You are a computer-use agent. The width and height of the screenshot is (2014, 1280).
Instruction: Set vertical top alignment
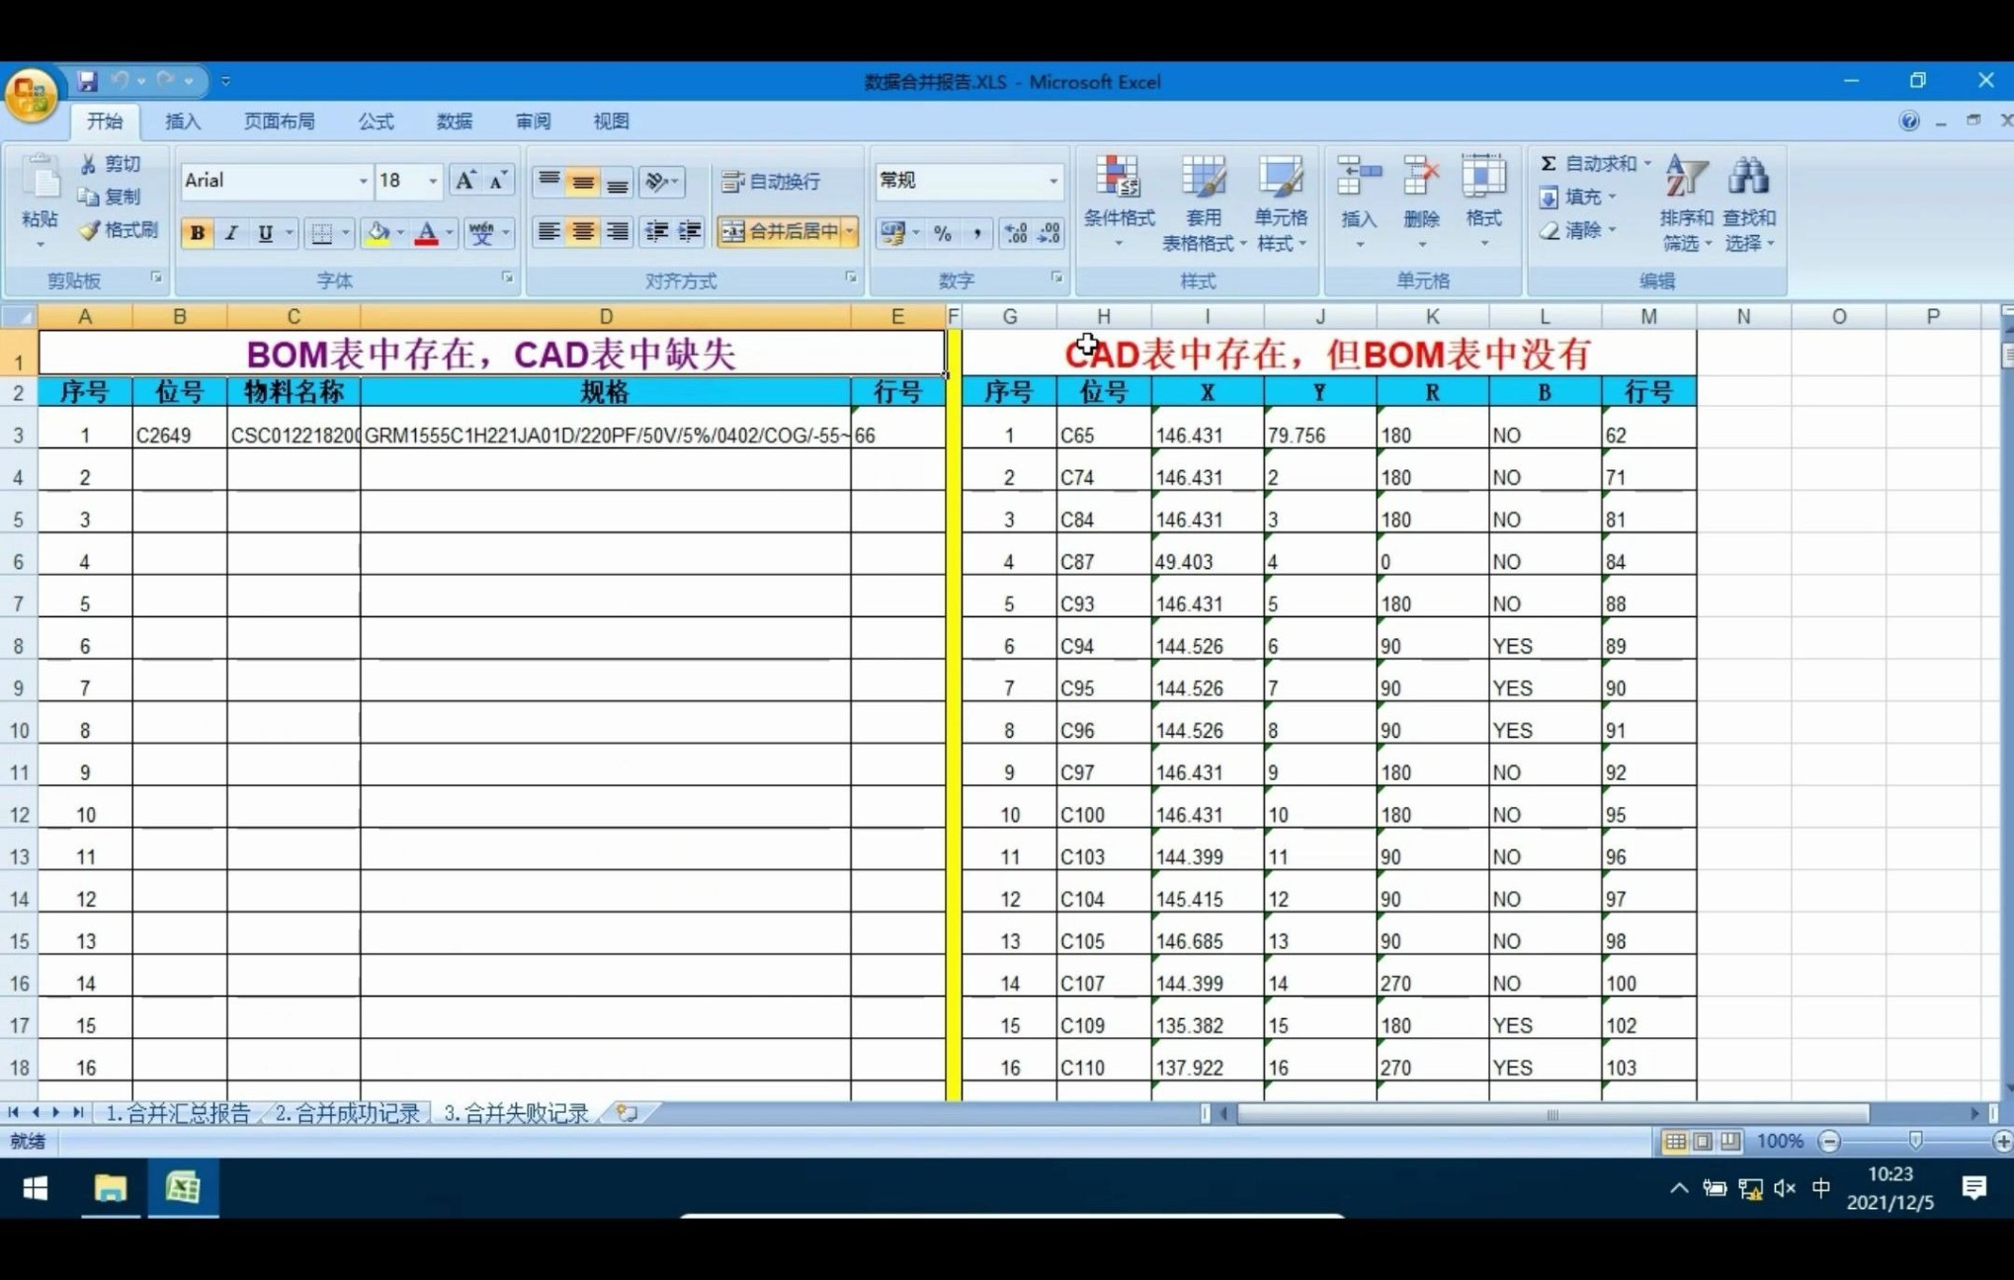pyautogui.click(x=548, y=181)
